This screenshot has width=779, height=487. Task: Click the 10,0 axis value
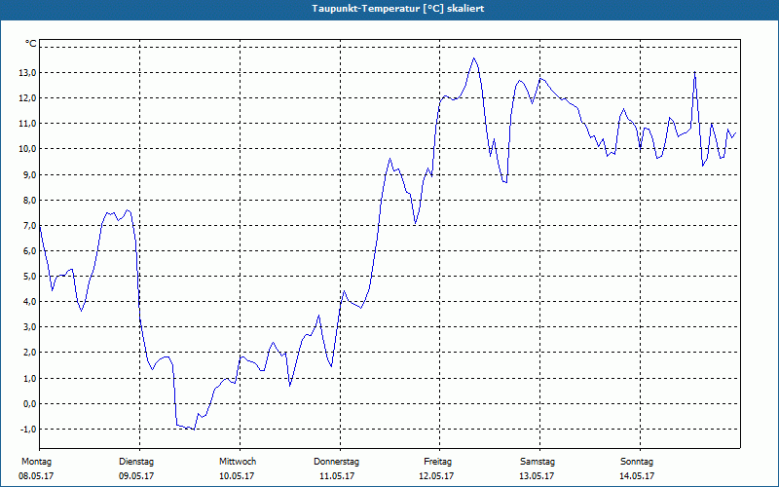(x=27, y=149)
